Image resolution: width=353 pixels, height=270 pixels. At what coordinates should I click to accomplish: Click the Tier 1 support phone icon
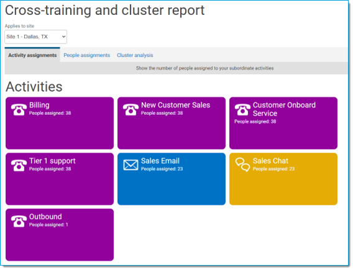pyautogui.click(x=19, y=166)
